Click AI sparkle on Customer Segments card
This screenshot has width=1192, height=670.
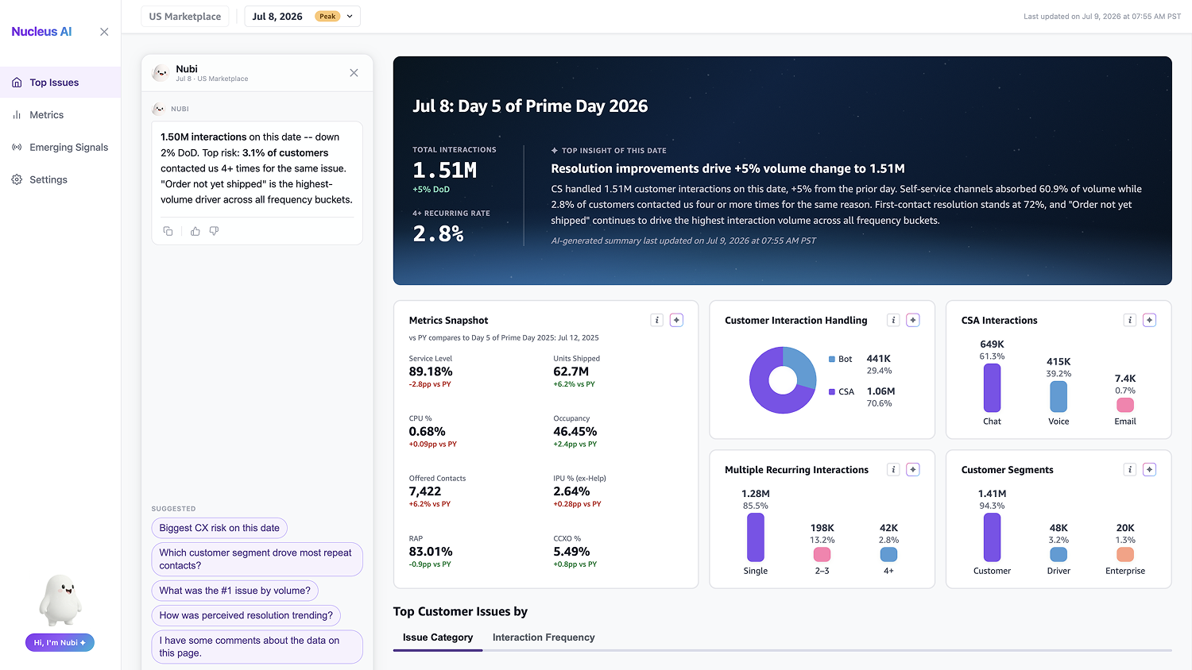click(1149, 469)
